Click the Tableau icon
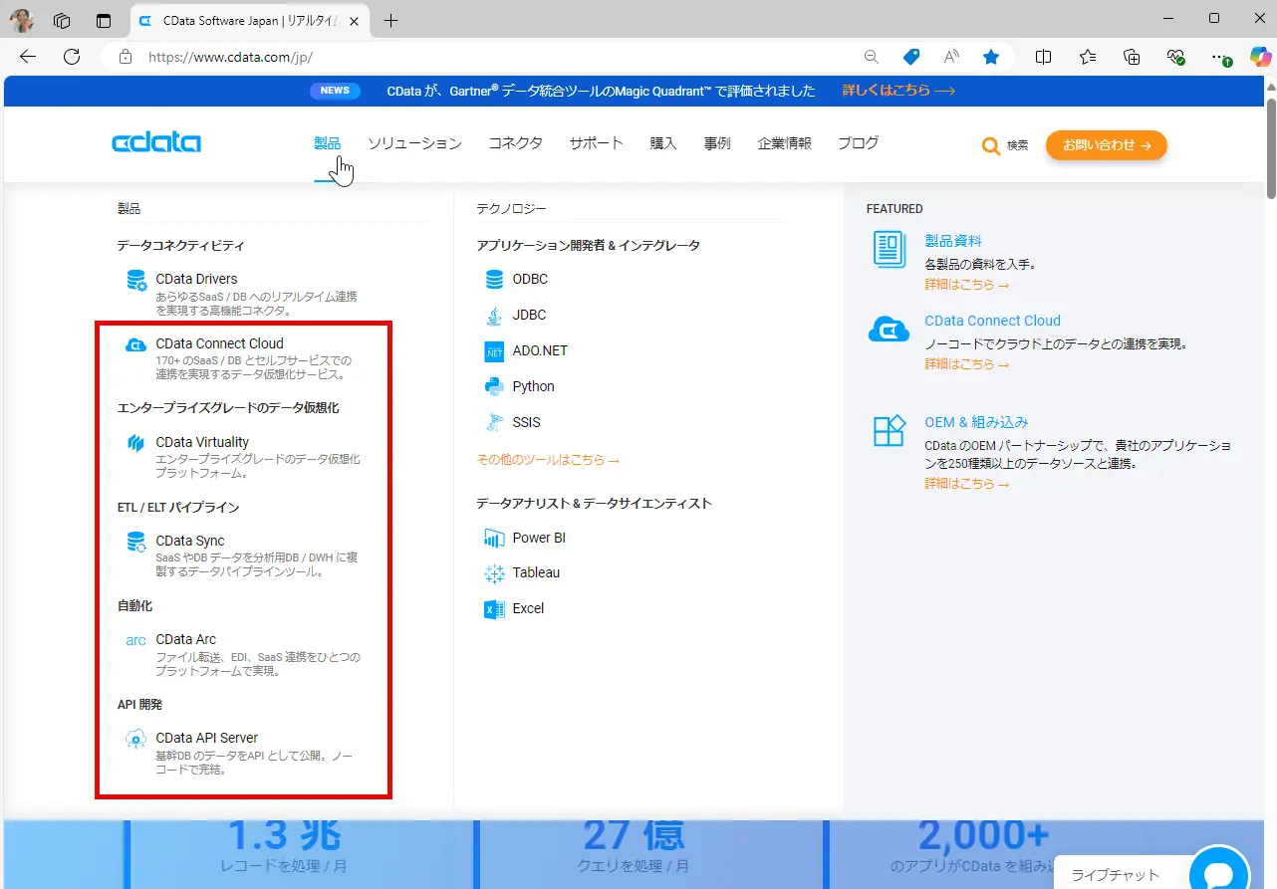 click(494, 573)
